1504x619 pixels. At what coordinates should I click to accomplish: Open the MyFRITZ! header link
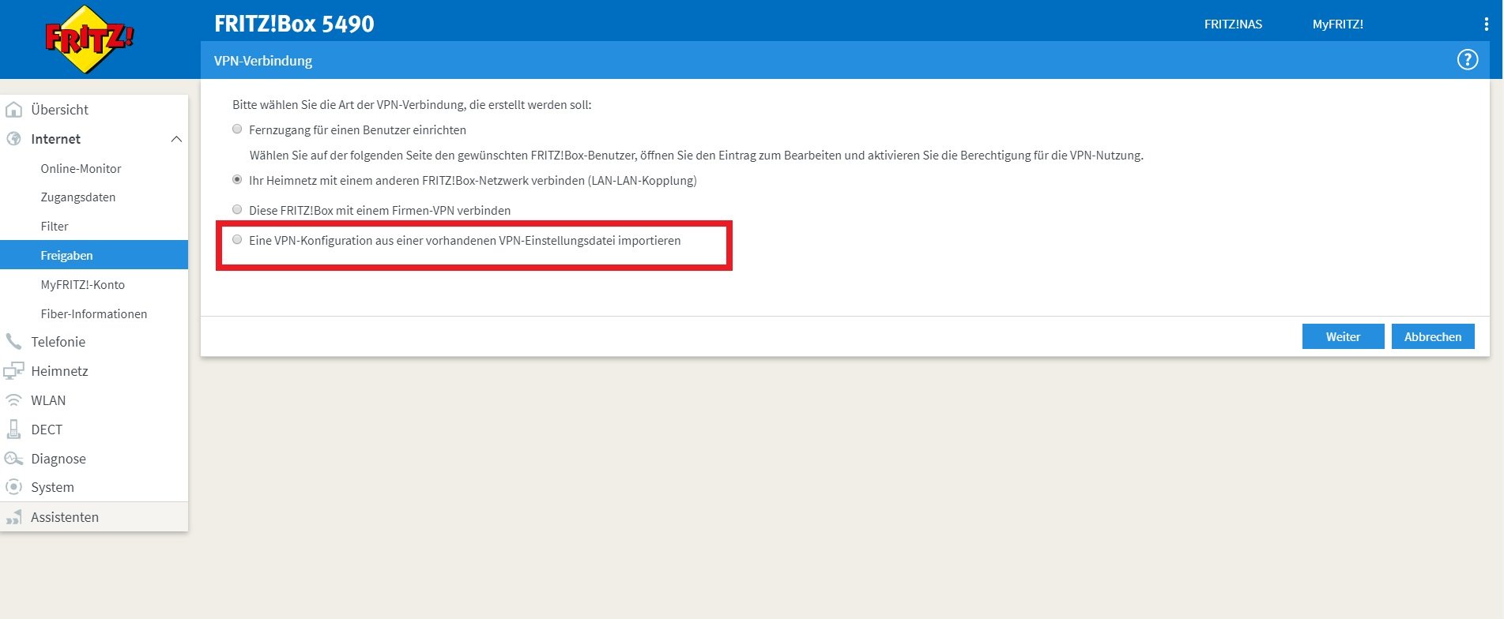(1338, 24)
